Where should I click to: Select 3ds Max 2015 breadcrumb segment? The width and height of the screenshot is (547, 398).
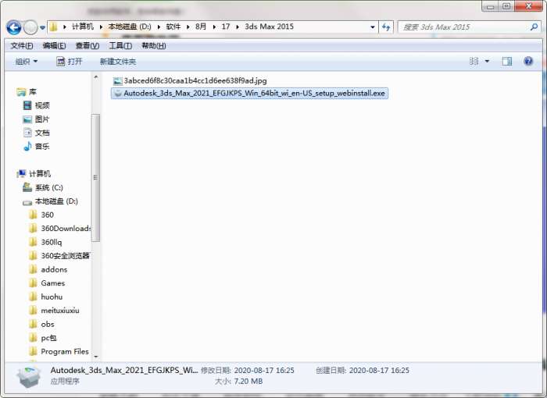coord(269,27)
